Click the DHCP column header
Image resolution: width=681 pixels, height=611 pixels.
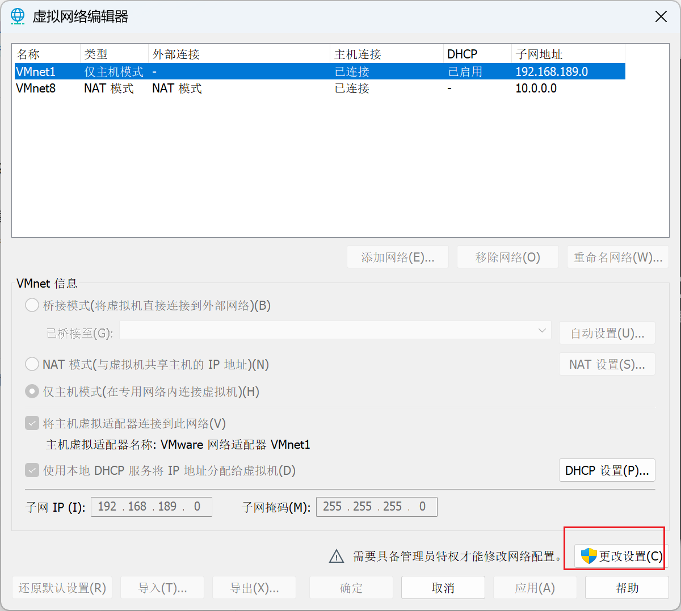tap(477, 54)
